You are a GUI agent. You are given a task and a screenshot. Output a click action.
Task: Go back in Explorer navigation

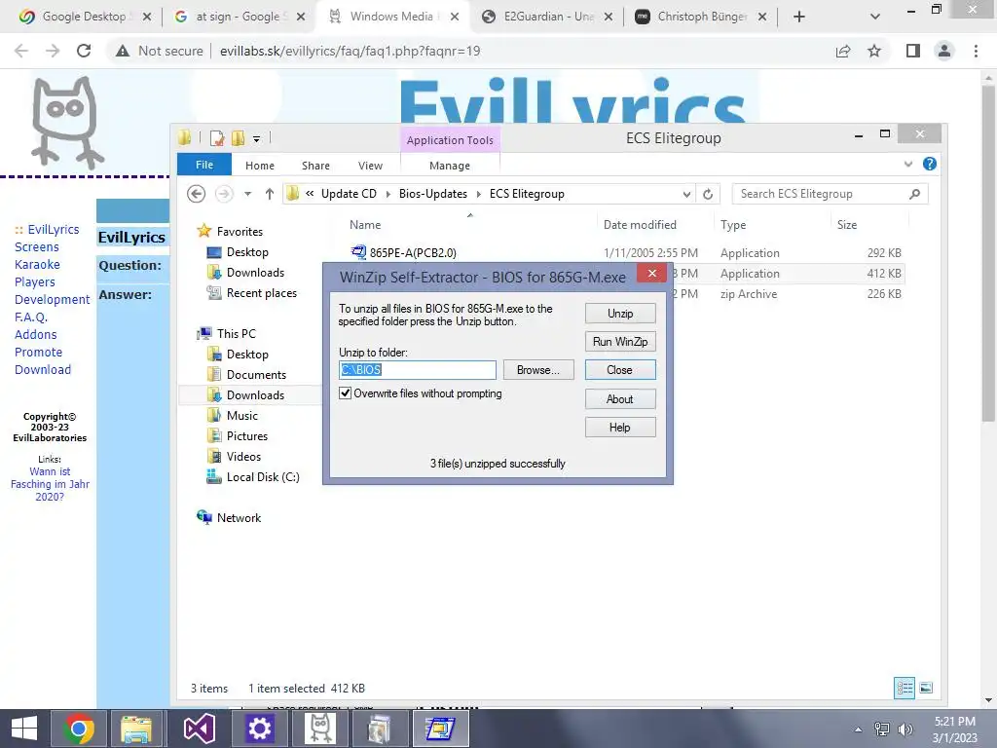(x=196, y=194)
